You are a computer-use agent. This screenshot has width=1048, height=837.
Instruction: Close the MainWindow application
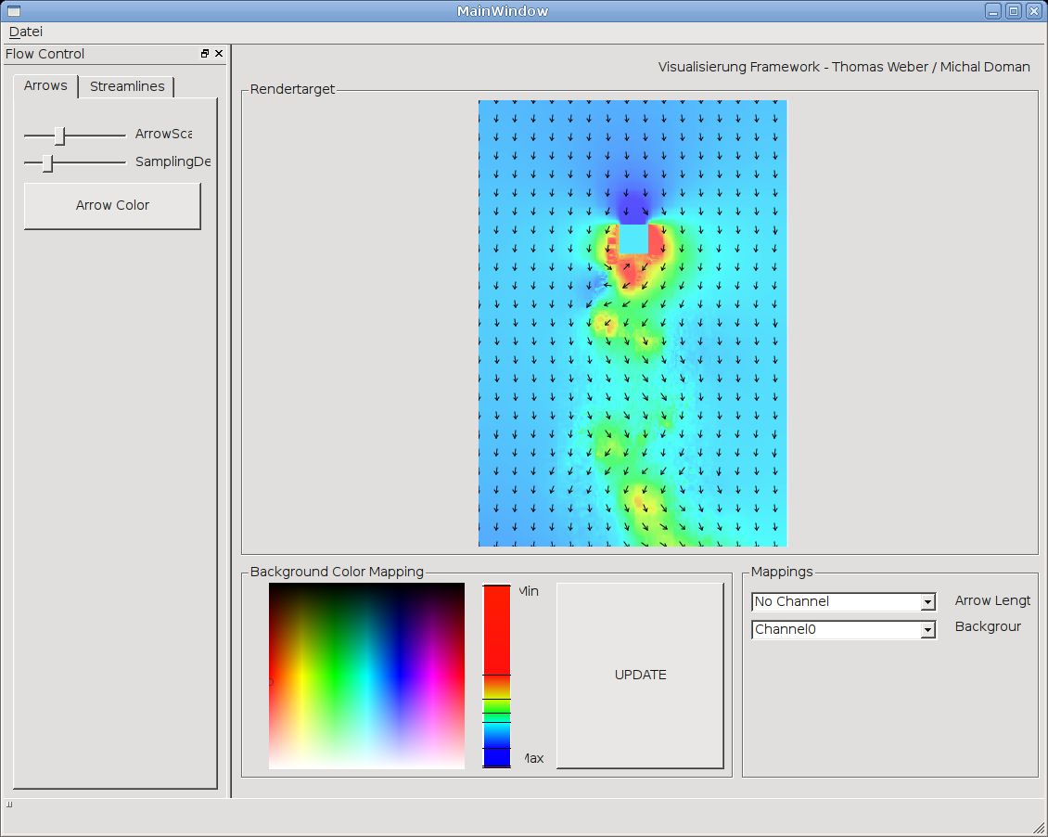(x=1033, y=11)
